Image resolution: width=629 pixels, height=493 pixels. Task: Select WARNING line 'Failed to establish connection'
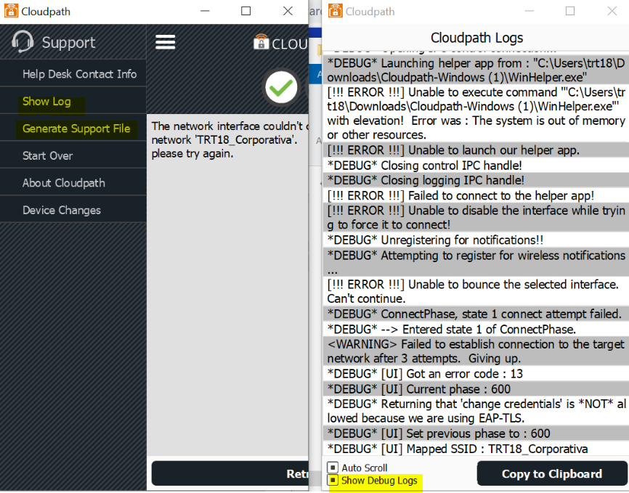(475, 351)
